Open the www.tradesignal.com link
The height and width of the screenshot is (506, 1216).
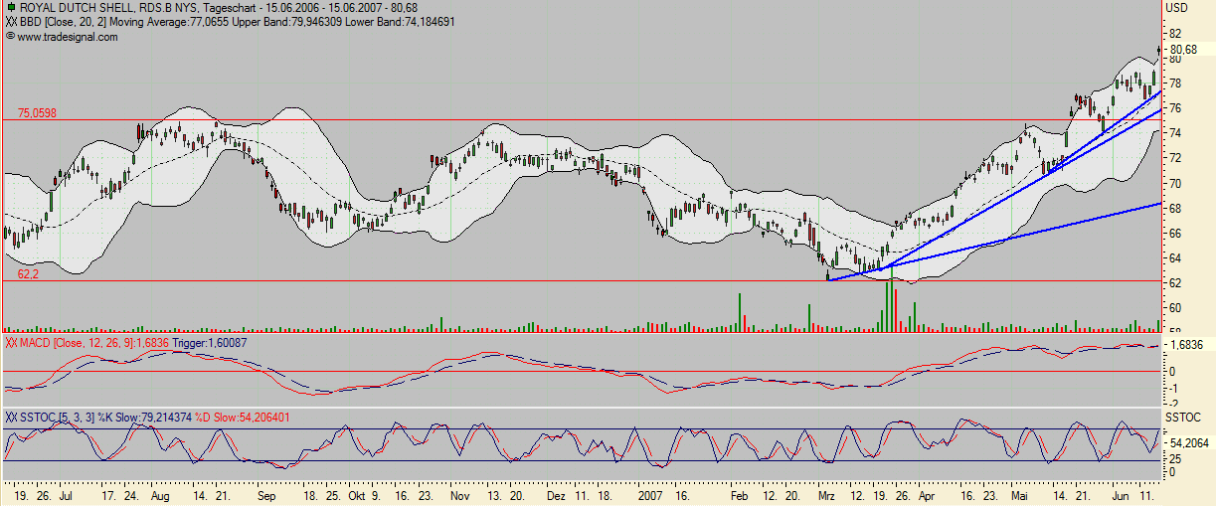(68, 37)
